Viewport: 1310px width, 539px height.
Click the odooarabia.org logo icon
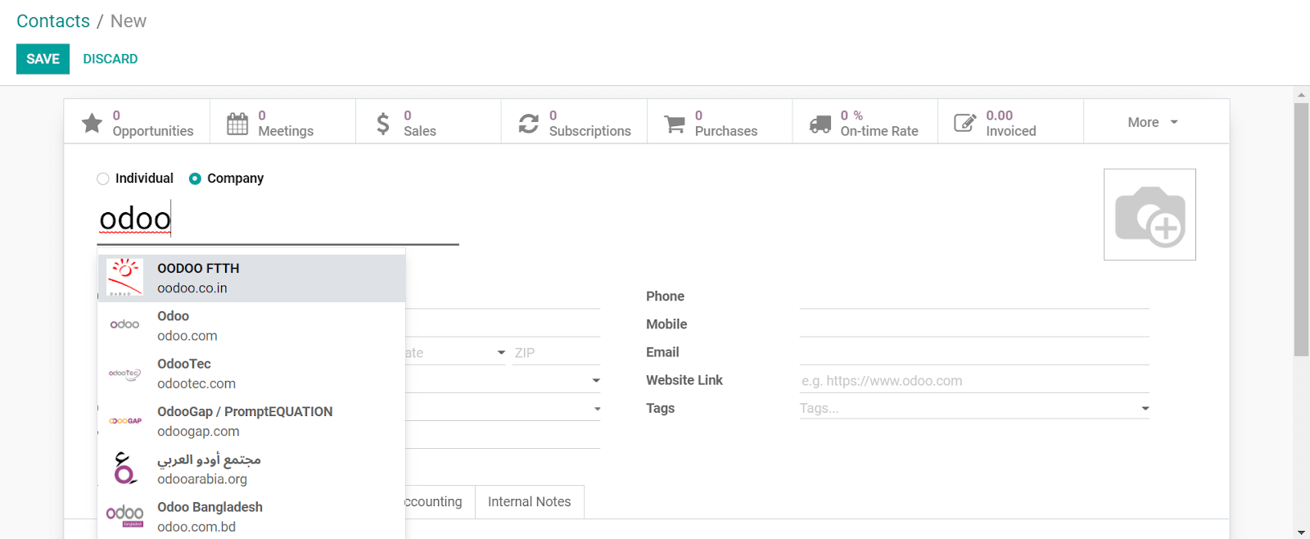tap(125, 469)
